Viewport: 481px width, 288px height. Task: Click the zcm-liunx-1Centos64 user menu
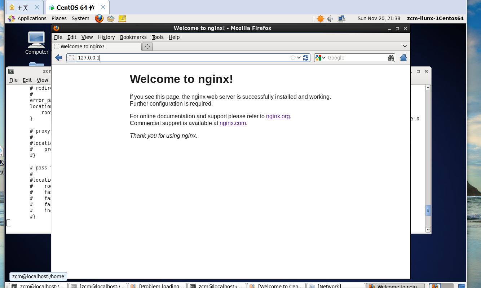coord(435,18)
